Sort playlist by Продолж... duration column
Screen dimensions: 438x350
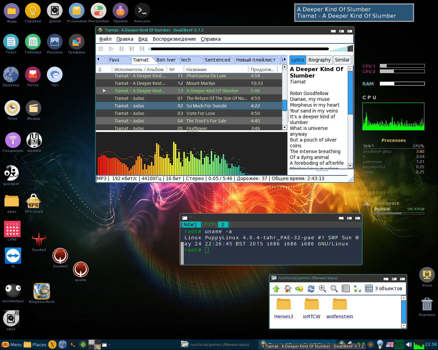[x=262, y=69]
